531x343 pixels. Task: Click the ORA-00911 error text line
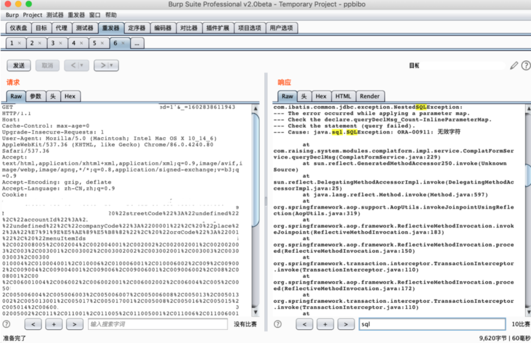(367, 132)
